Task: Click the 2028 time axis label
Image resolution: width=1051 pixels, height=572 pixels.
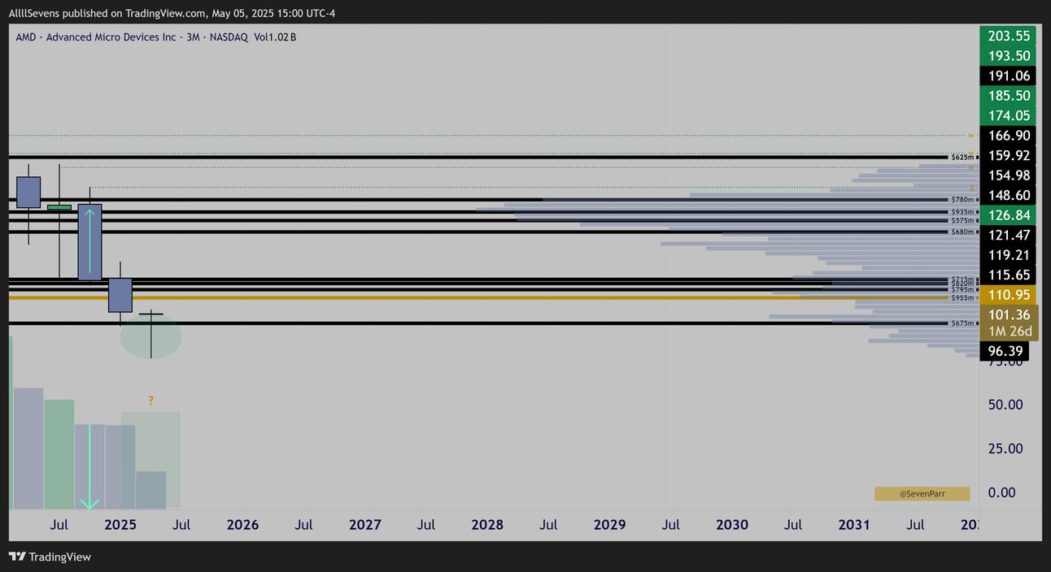Action: coord(487,525)
